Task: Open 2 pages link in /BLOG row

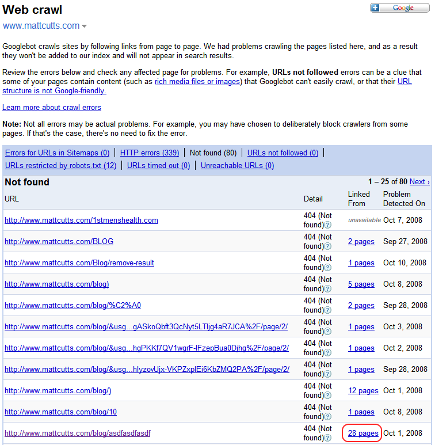Action: pos(361,242)
